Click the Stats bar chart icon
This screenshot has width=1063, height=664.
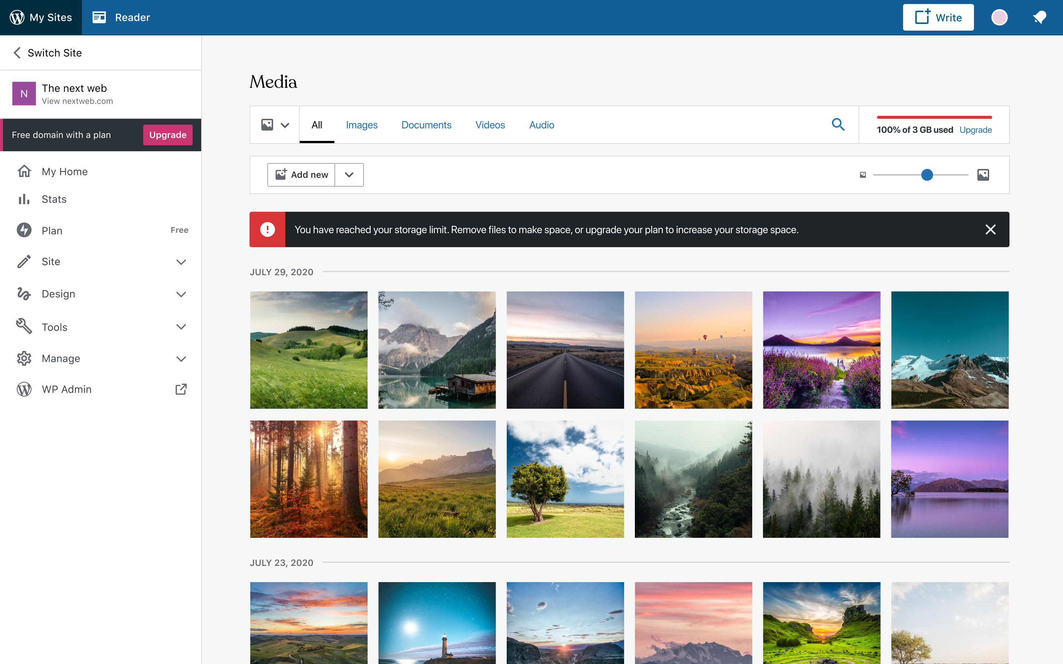[24, 199]
